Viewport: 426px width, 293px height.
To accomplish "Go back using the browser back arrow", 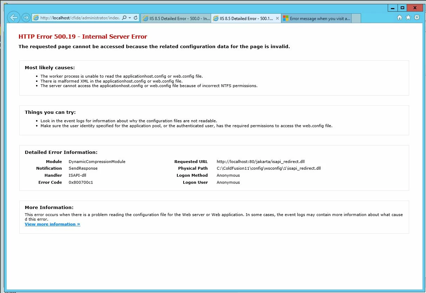I will (13, 18).
